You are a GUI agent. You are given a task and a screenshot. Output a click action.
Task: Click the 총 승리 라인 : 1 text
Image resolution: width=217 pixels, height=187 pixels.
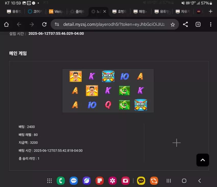pos(29,158)
